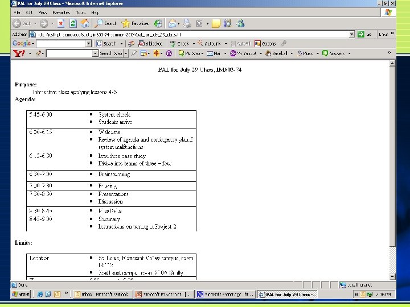The image size is (410, 307).
Task: Open the Favorites star panel
Action: [135, 23]
